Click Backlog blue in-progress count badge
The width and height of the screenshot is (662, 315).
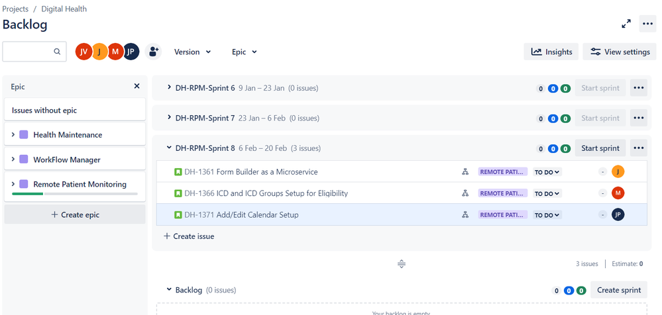tap(569, 291)
